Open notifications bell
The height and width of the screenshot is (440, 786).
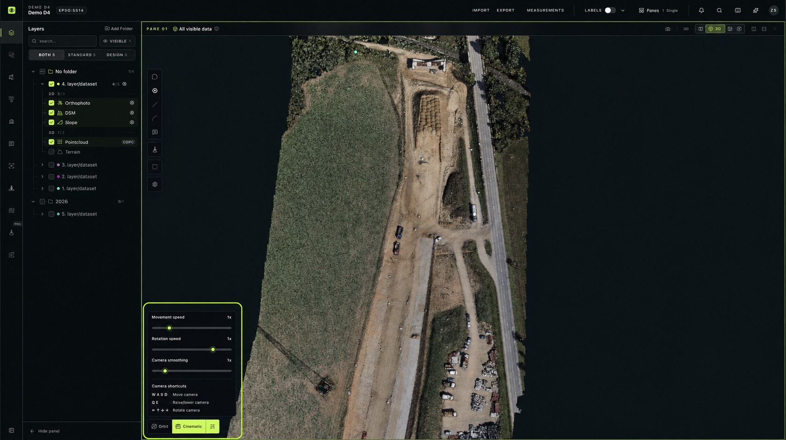[x=702, y=10]
